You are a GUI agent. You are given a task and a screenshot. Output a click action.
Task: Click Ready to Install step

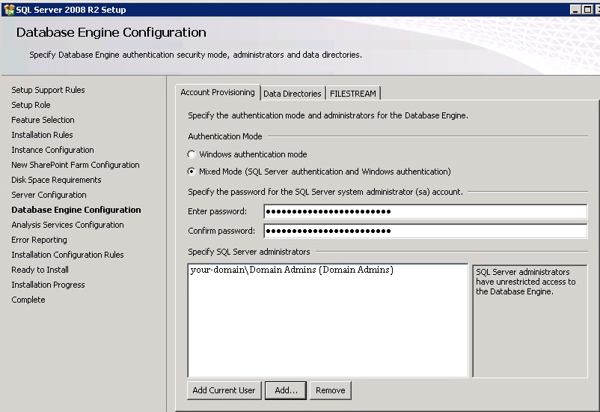[x=40, y=270]
